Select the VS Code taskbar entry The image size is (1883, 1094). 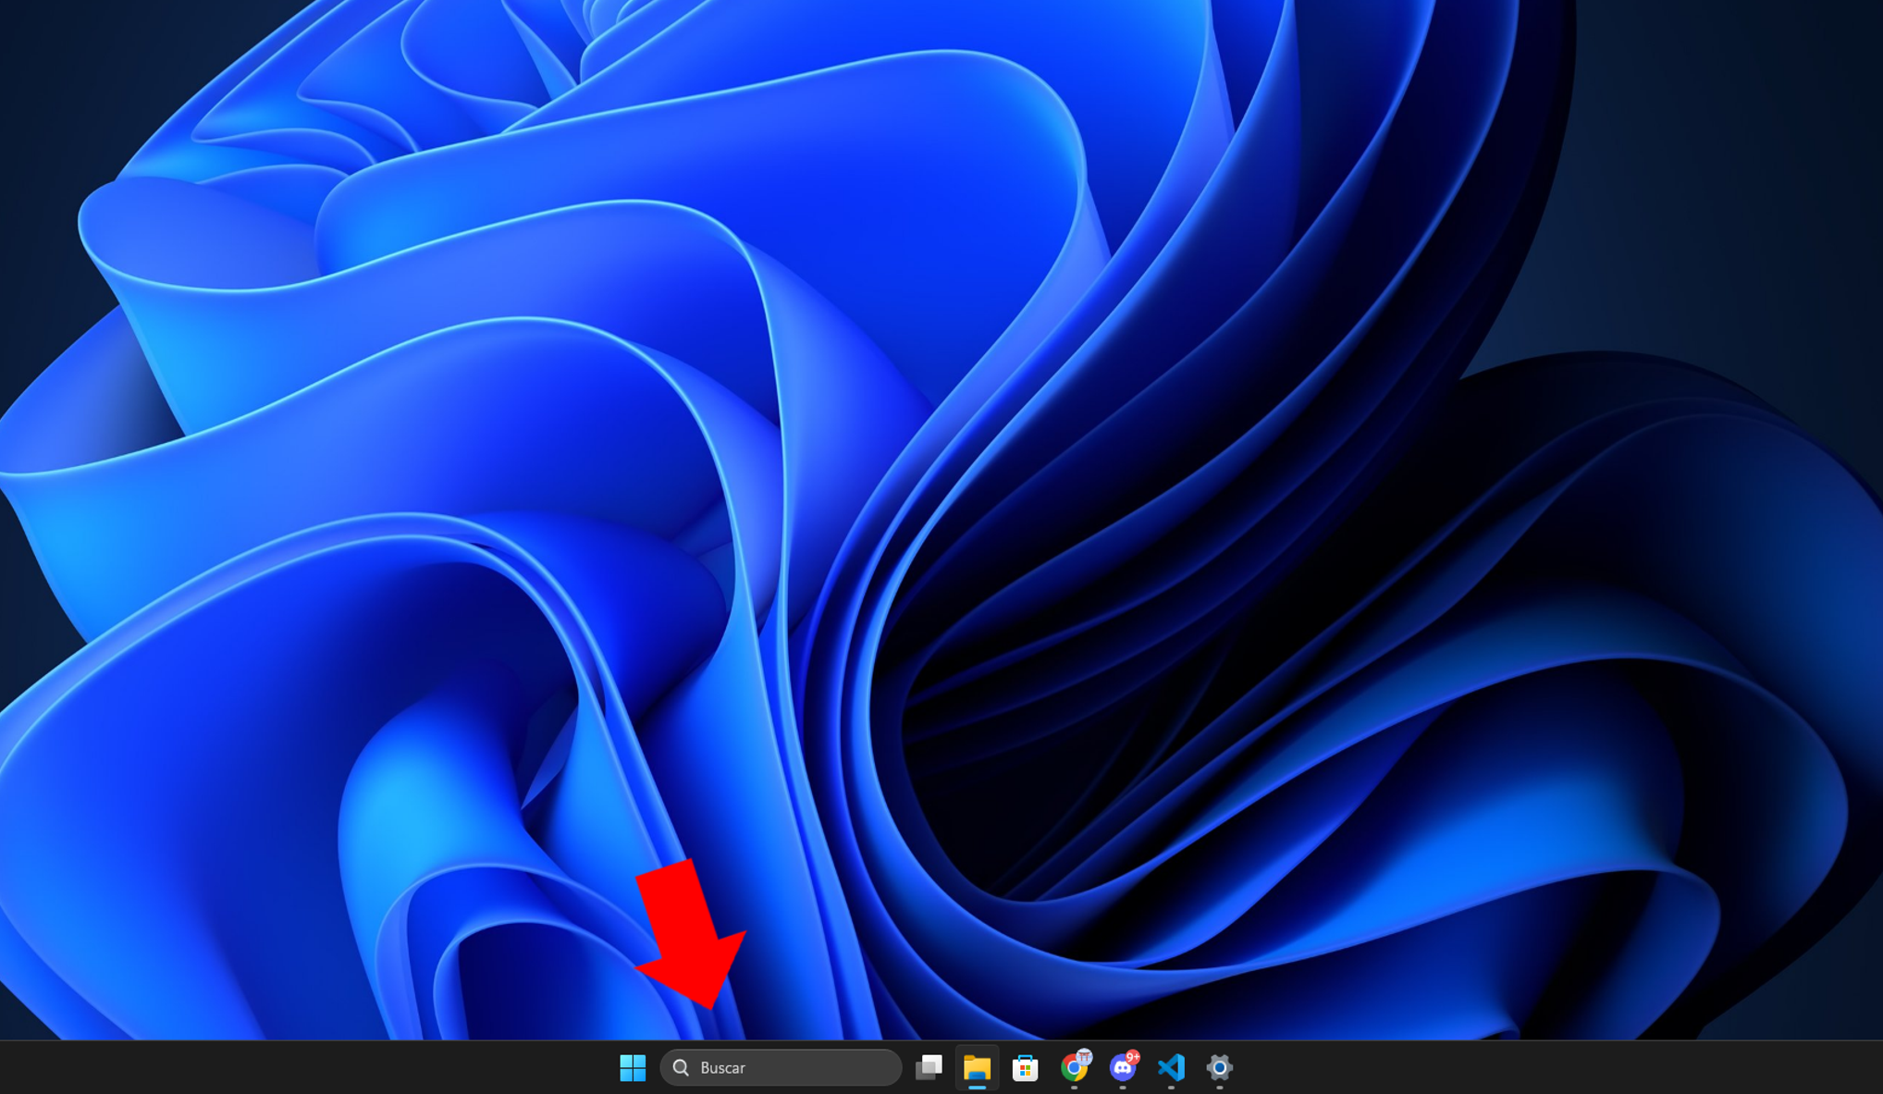coord(1172,1068)
